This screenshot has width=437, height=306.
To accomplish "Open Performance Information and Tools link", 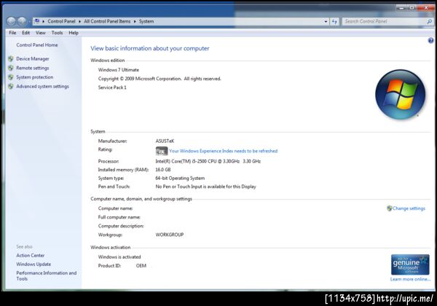I will 47,275.
